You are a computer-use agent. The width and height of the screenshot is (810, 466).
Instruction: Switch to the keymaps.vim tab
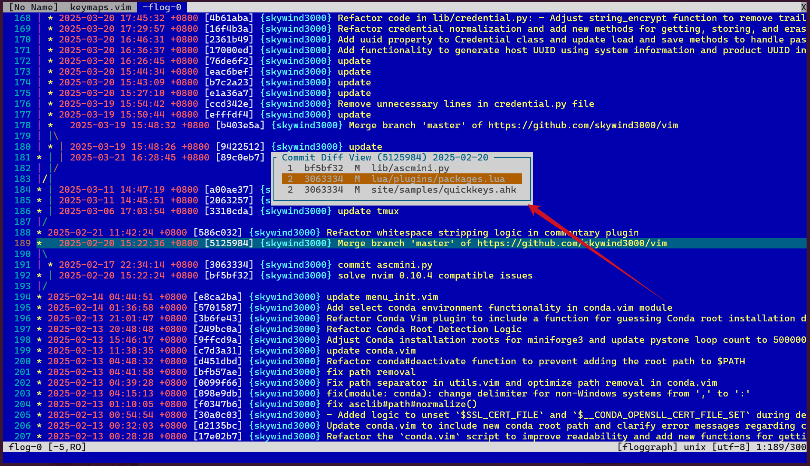pos(100,7)
